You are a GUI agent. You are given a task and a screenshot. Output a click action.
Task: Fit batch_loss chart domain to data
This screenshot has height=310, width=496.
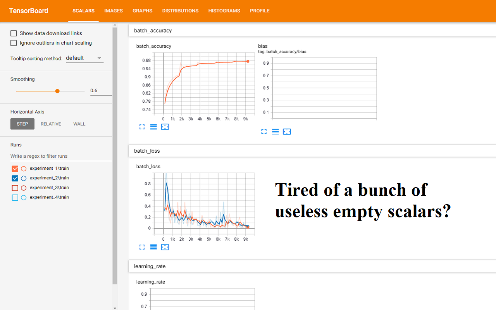click(165, 247)
